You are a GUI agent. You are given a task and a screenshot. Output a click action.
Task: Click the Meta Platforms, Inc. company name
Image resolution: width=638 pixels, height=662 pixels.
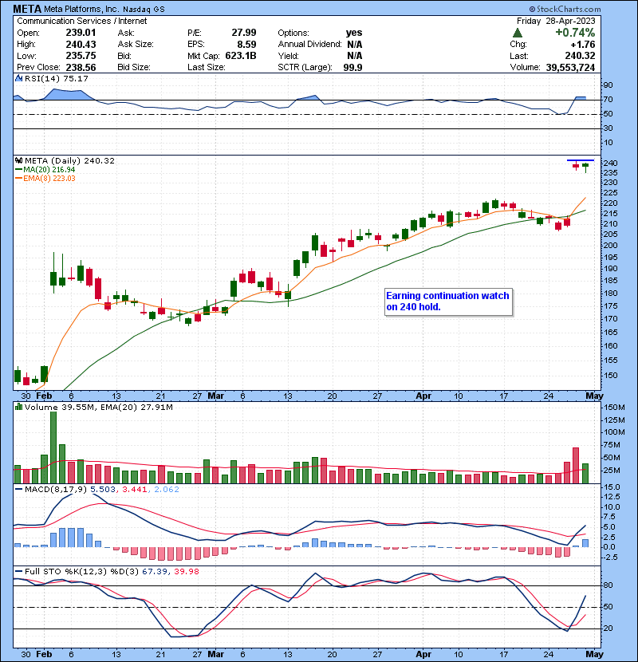pos(81,9)
